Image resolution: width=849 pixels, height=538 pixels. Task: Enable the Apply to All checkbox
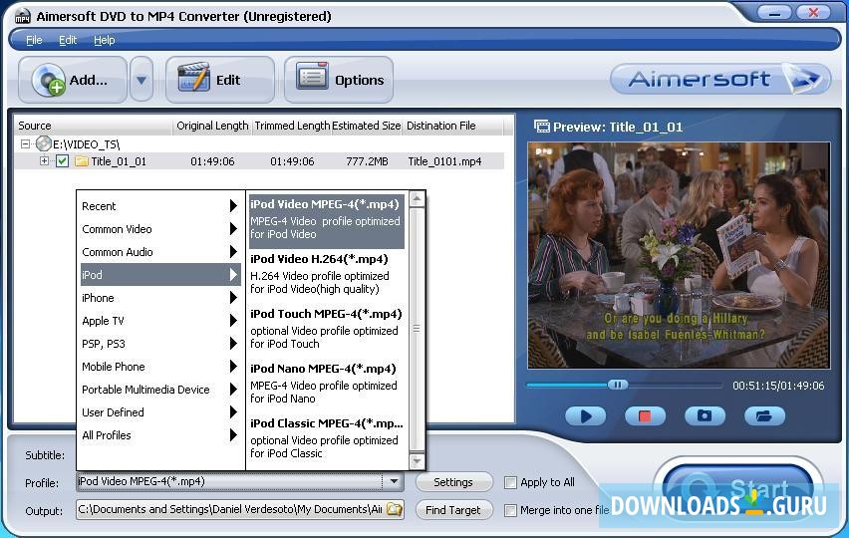[x=510, y=483]
